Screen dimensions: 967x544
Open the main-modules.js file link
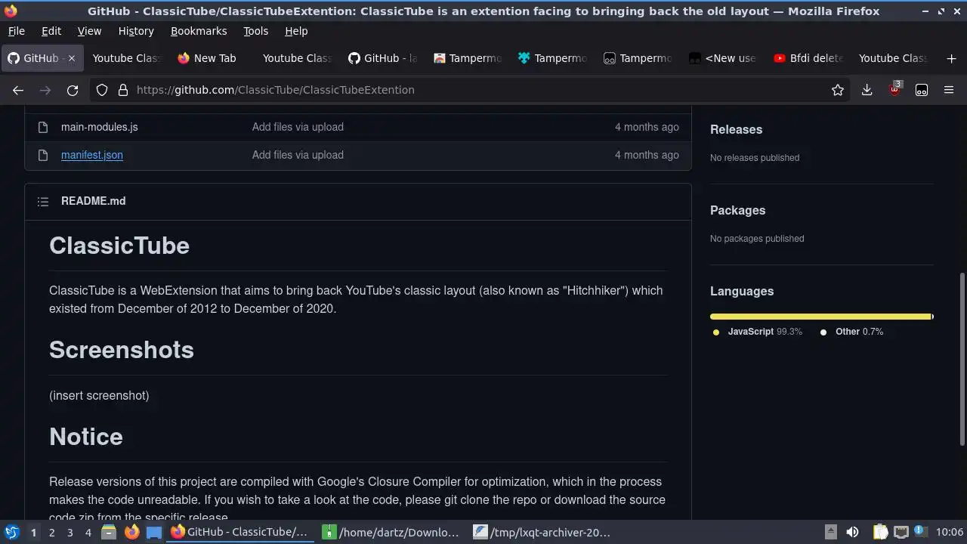(x=100, y=127)
